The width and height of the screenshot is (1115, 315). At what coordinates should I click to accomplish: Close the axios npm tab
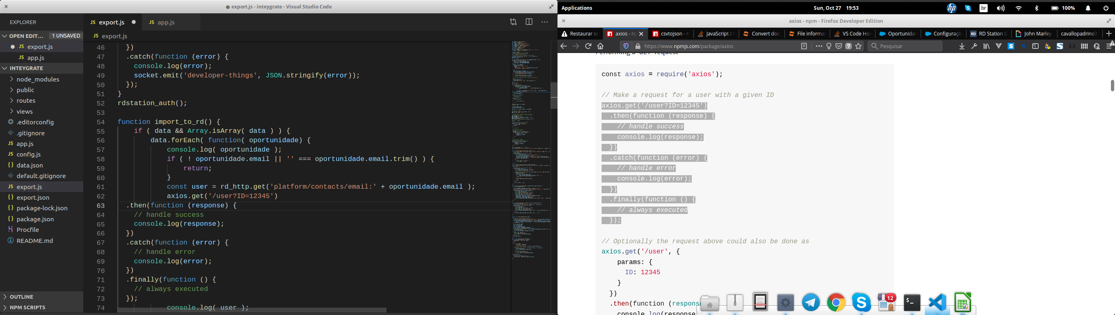click(x=641, y=34)
